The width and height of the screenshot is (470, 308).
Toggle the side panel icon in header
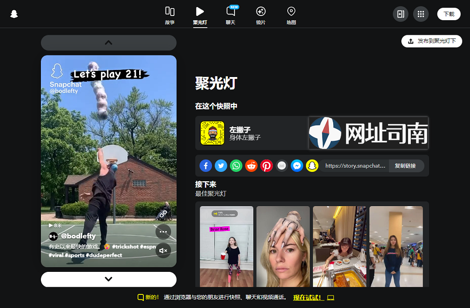coord(400,14)
